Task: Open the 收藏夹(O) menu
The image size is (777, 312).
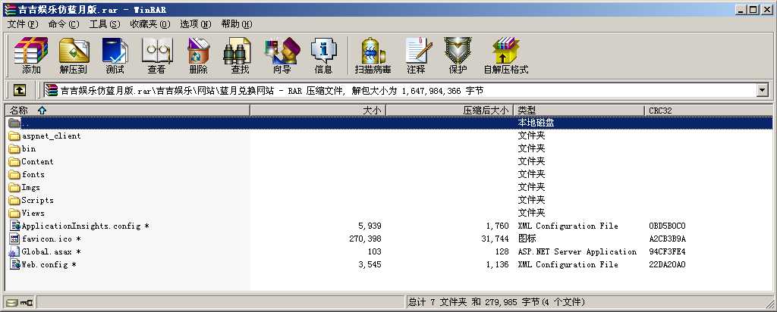Action: [x=150, y=24]
